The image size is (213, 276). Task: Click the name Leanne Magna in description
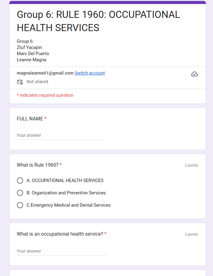32,60
